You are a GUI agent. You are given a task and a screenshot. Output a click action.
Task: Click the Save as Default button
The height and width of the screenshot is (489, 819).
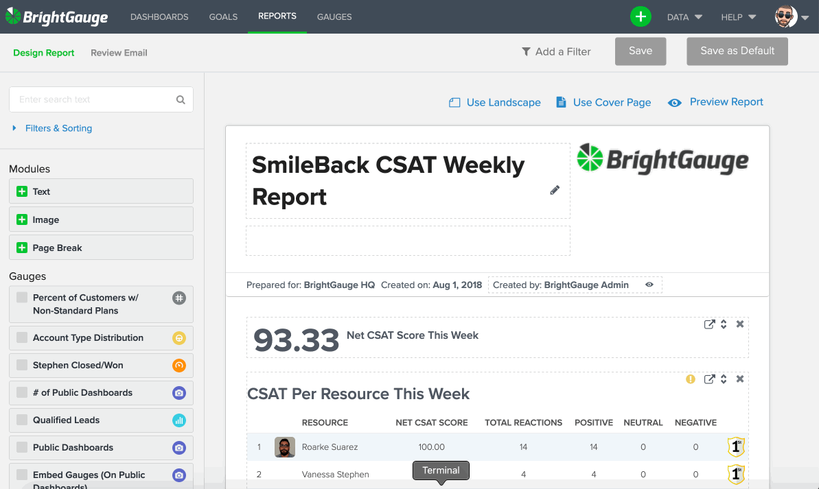[737, 51]
